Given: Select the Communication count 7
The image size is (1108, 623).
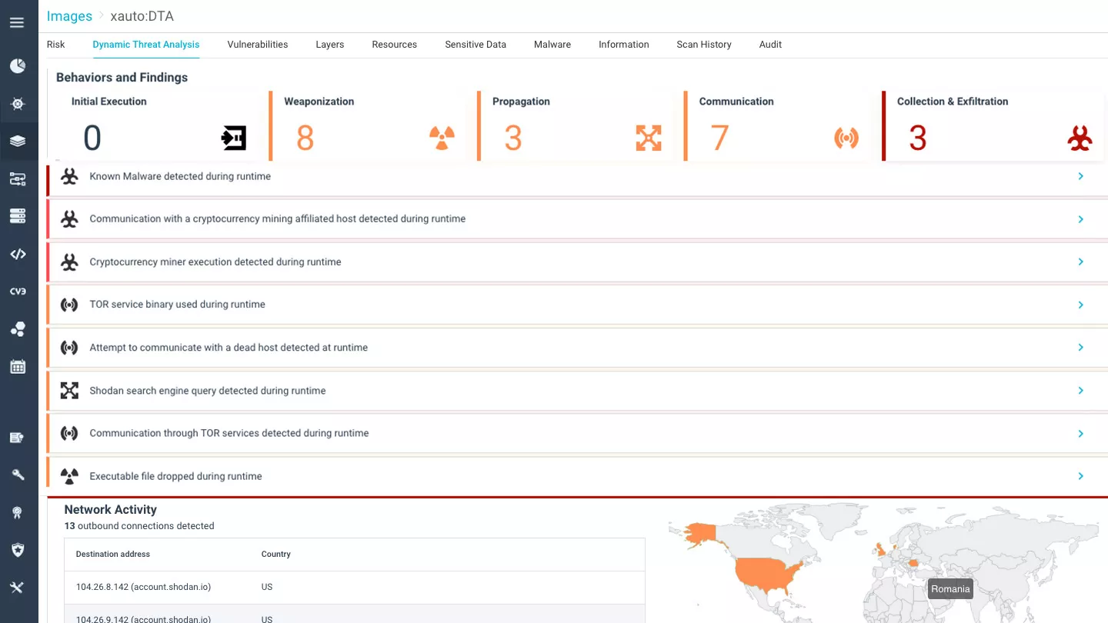Looking at the screenshot, I should click(x=719, y=138).
